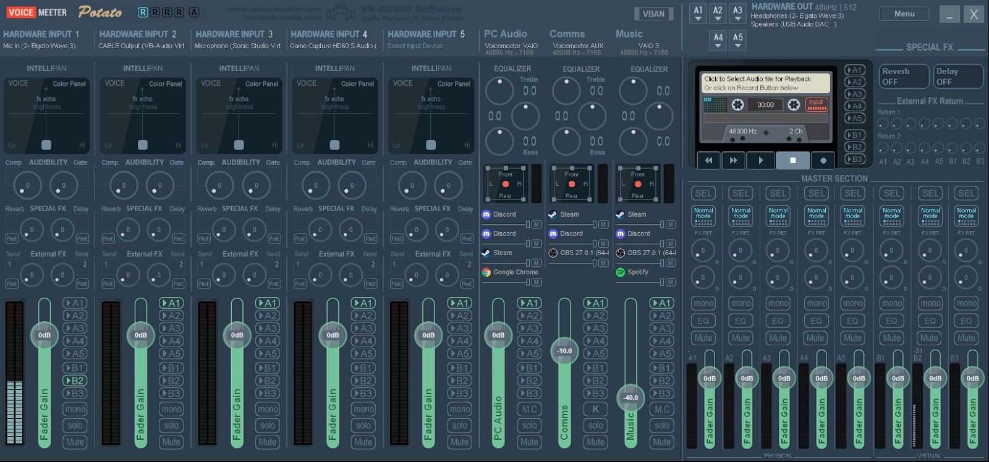Select the OBS 27.0.1 entry under Comms

tap(579, 253)
